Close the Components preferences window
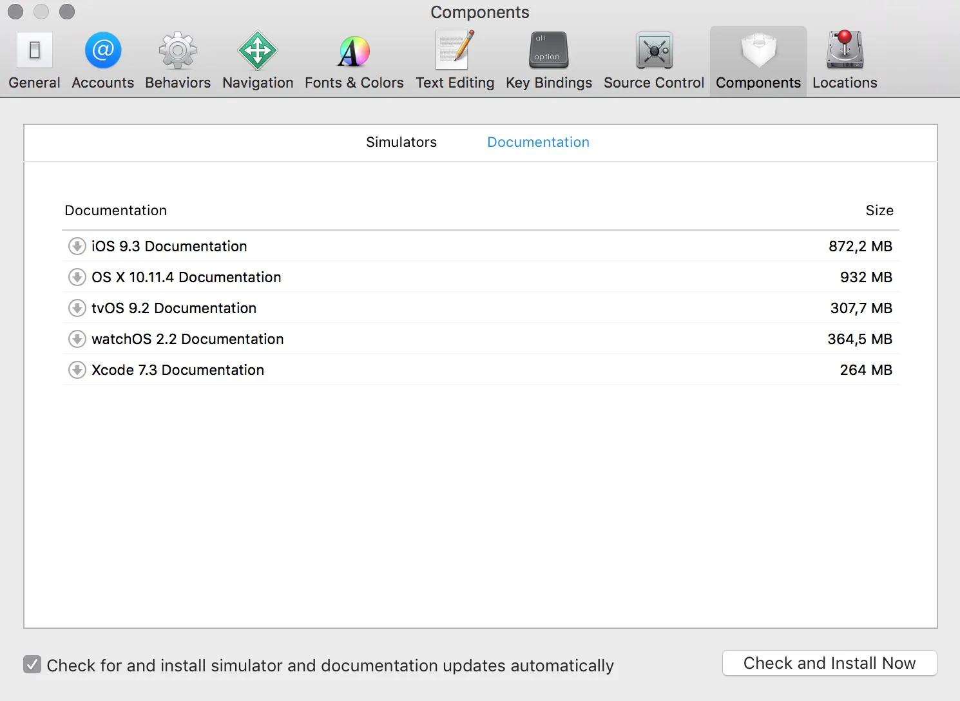 coord(15,12)
